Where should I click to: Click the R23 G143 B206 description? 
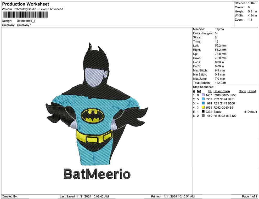224,103
